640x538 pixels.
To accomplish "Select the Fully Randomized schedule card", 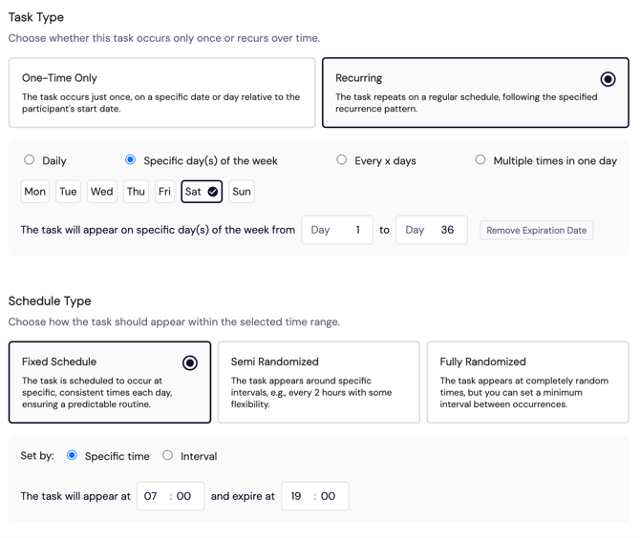I will (x=527, y=383).
